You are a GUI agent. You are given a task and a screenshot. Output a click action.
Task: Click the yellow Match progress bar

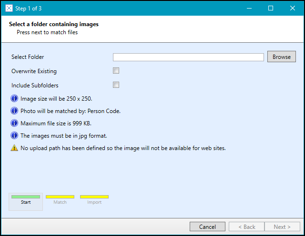coord(60,197)
